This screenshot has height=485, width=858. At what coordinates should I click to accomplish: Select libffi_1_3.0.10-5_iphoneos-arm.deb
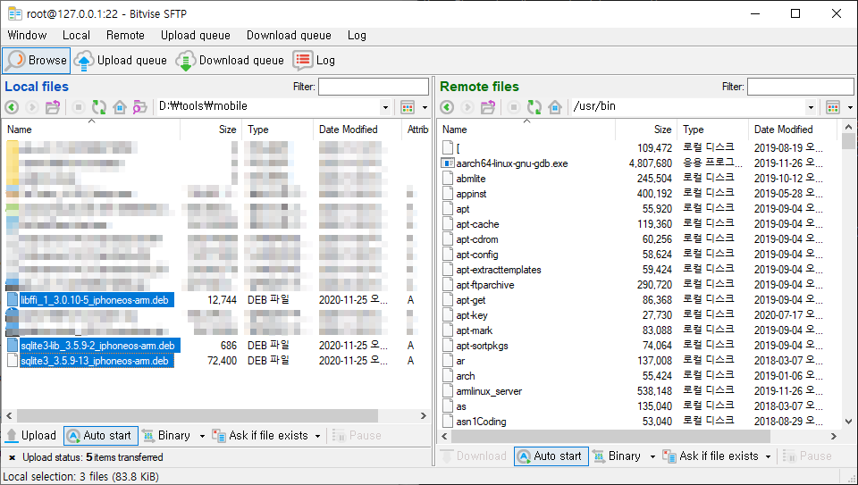(95, 300)
